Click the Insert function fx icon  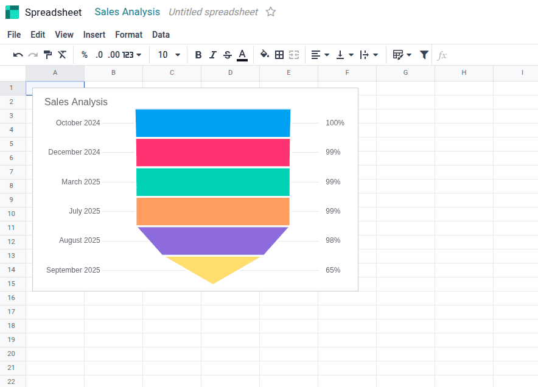tap(442, 55)
